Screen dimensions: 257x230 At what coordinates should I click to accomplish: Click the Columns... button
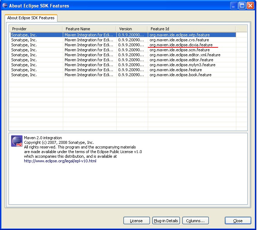click(195, 221)
